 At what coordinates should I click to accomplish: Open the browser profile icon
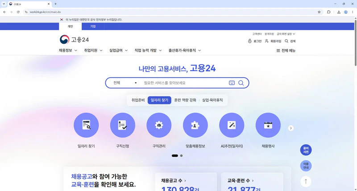click(345, 12)
